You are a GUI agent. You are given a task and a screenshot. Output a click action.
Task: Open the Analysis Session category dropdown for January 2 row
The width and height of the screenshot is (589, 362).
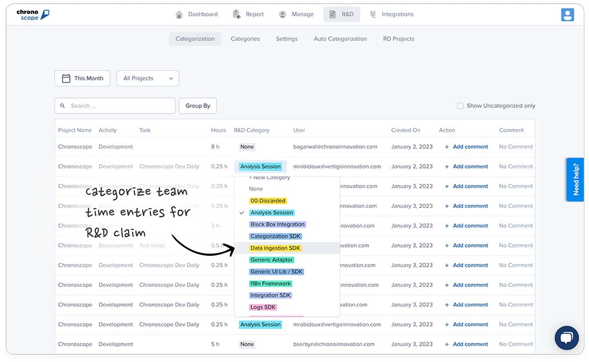(260, 166)
